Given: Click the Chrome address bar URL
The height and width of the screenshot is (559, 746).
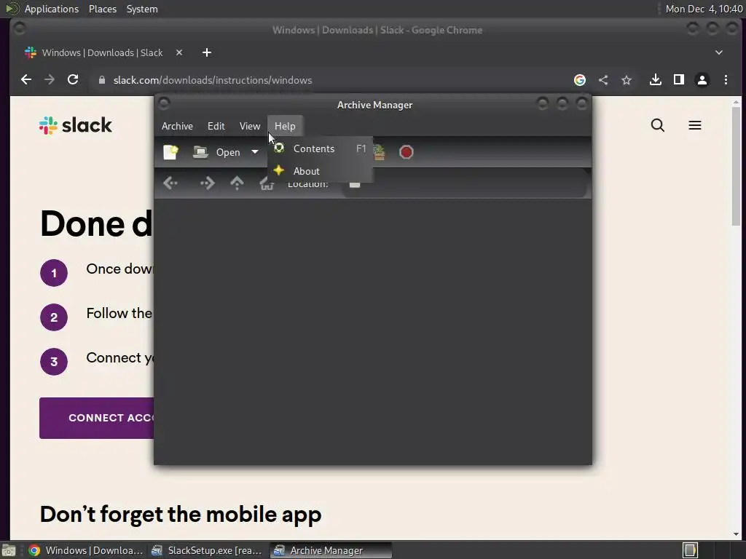Looking at the screenshot, I should 212,80.
